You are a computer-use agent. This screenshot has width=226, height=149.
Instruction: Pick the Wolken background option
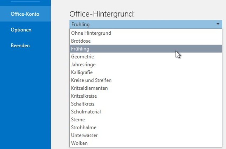click(146, 143)
